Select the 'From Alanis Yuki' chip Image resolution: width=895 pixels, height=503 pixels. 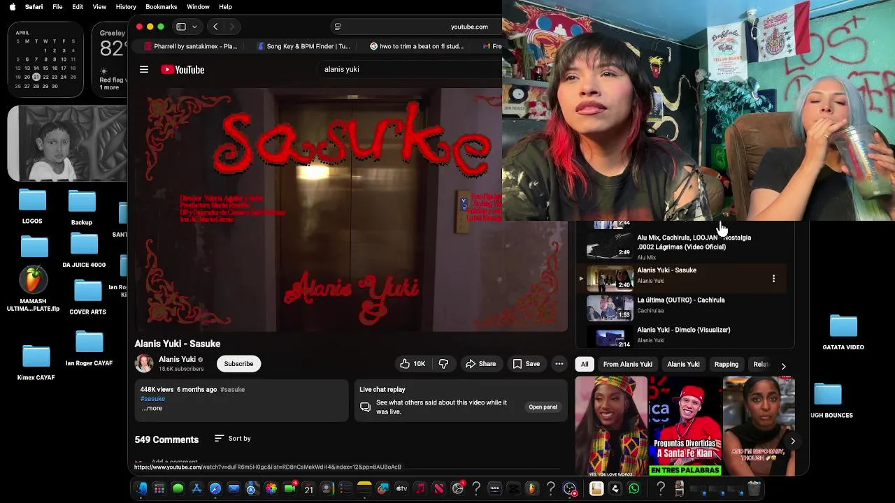click(628, 364)
